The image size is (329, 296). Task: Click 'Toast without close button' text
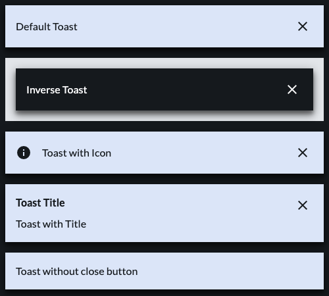77,272
